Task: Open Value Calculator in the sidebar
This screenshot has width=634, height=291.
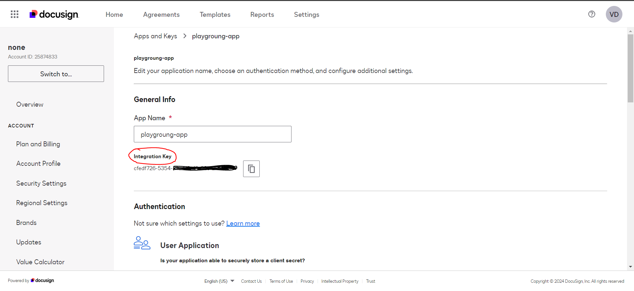Action: [x=40, y=262]
